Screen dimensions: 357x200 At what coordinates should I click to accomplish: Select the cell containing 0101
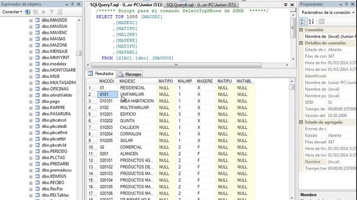click(108, 94)
